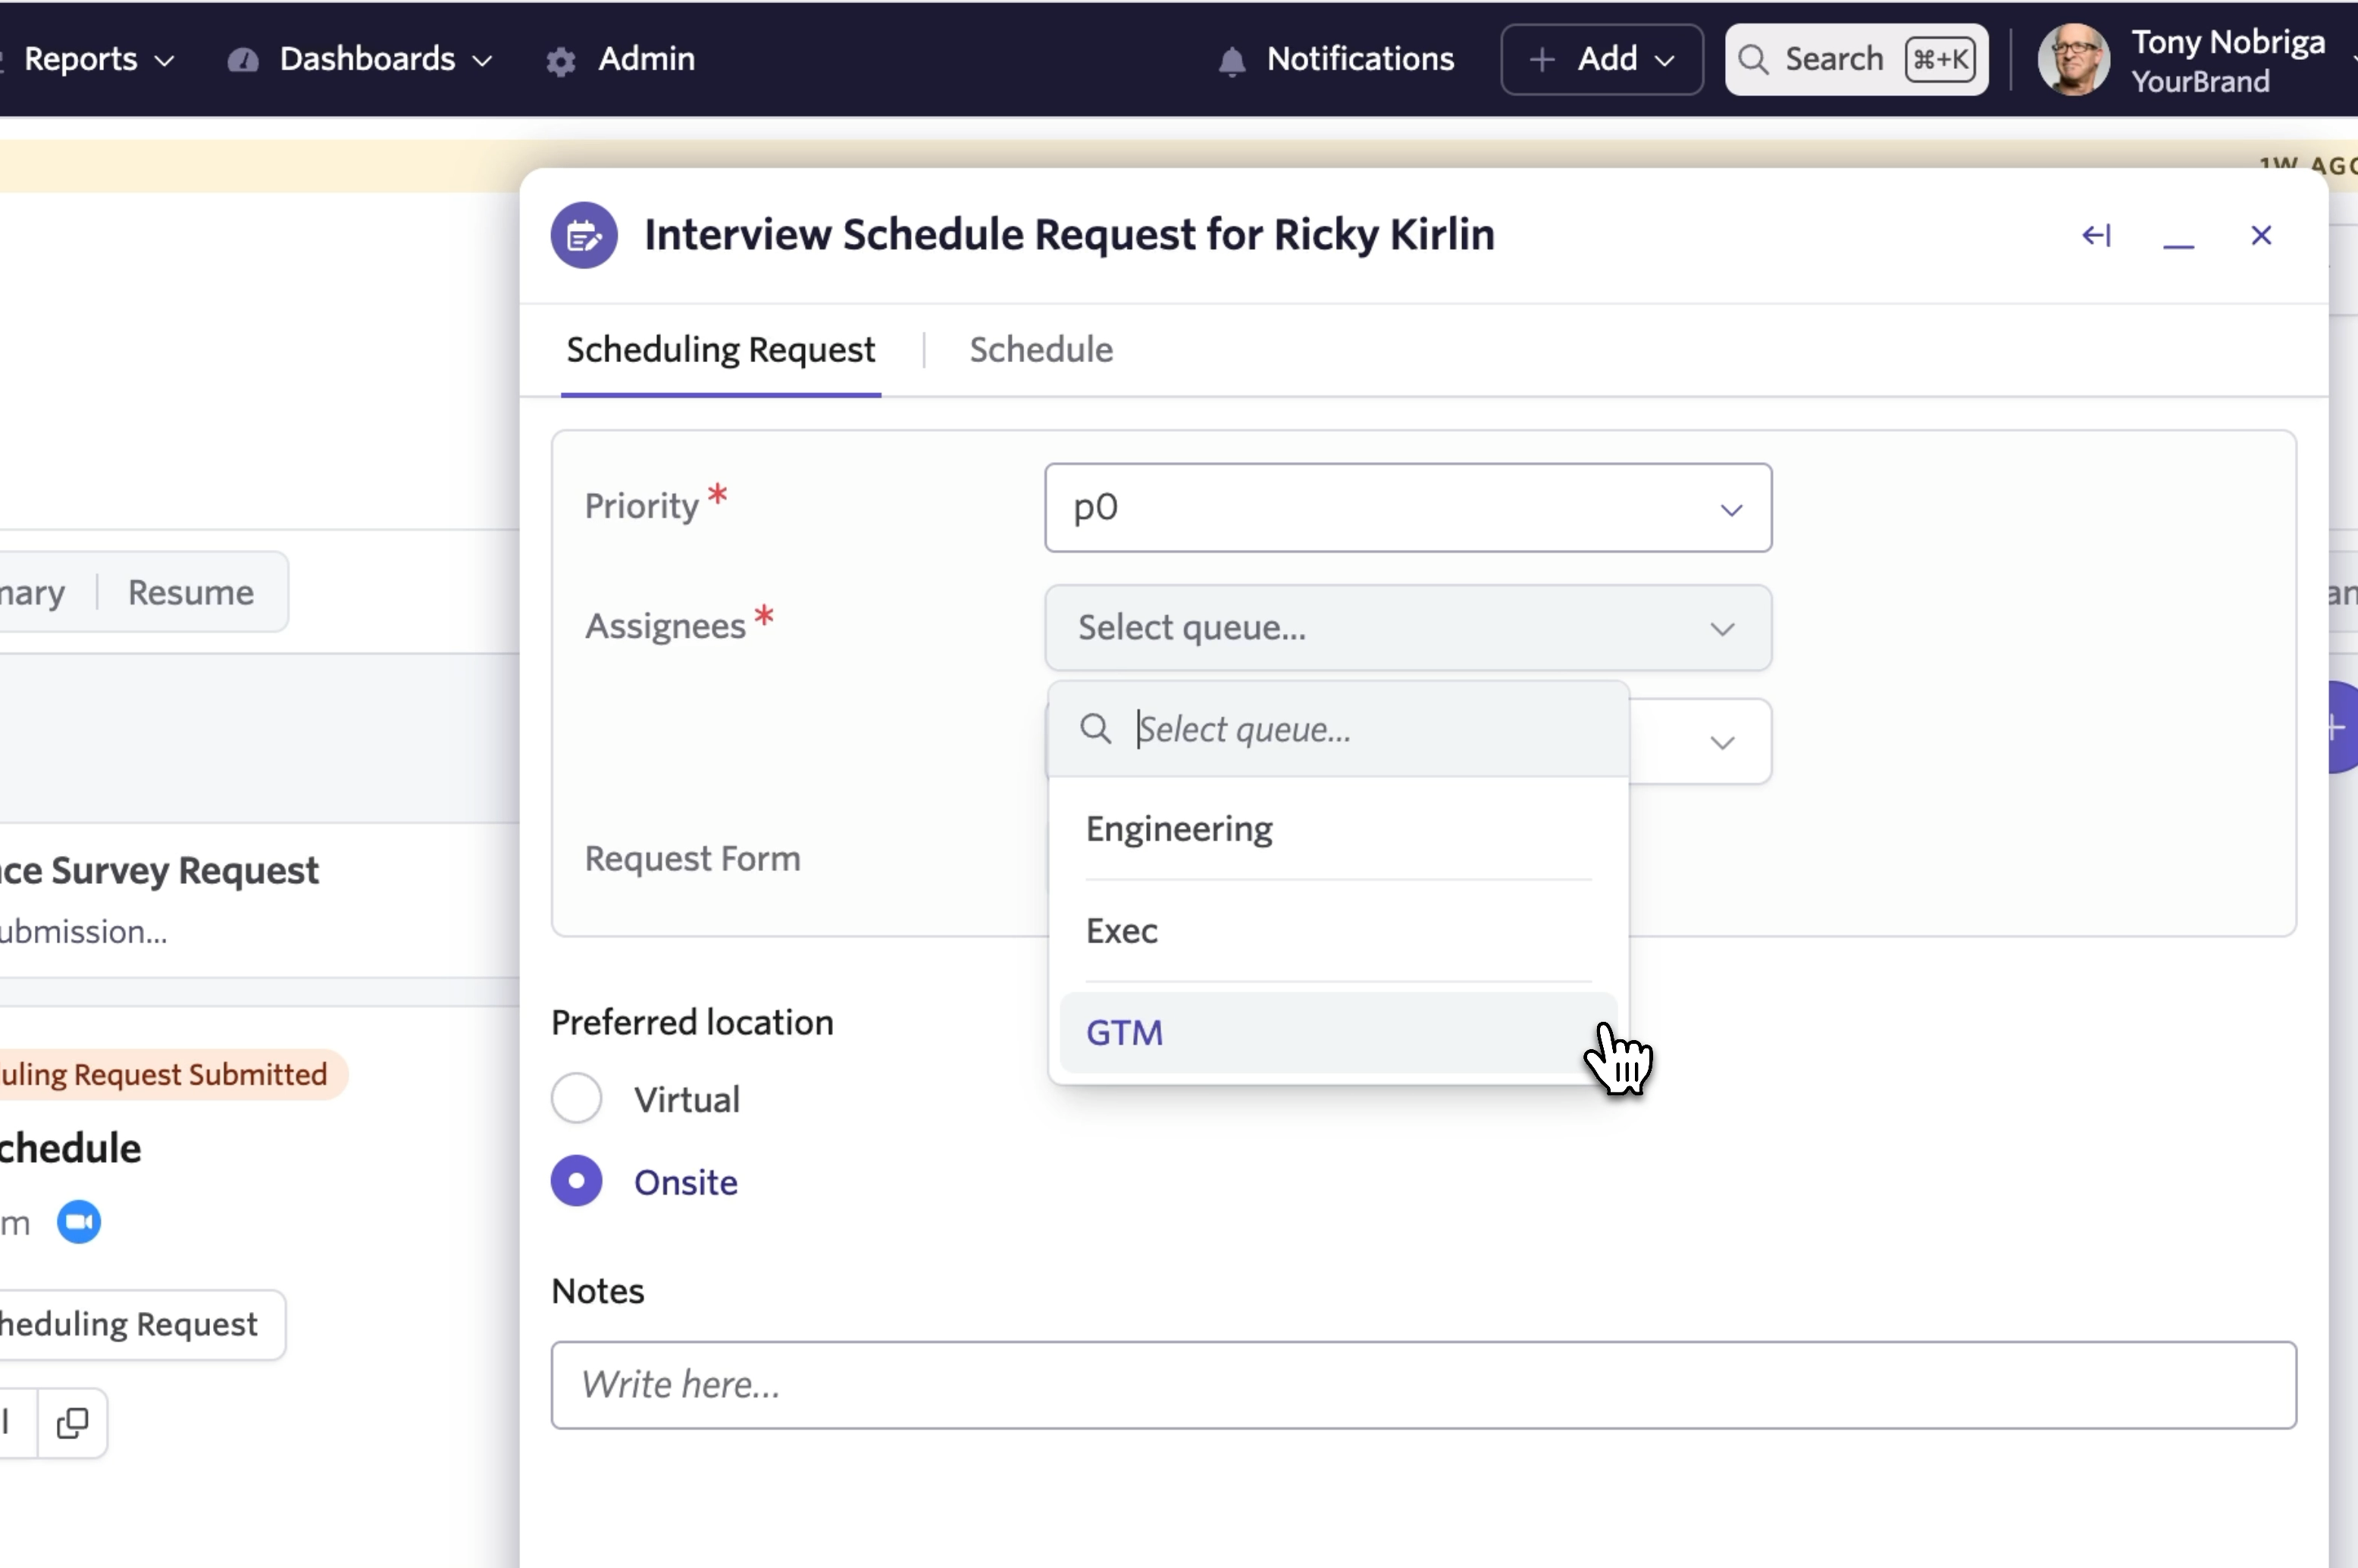This screenshot has height=1568, width=2358.
Task: Click the search icon in queue list
Action: coord(1095,729)
